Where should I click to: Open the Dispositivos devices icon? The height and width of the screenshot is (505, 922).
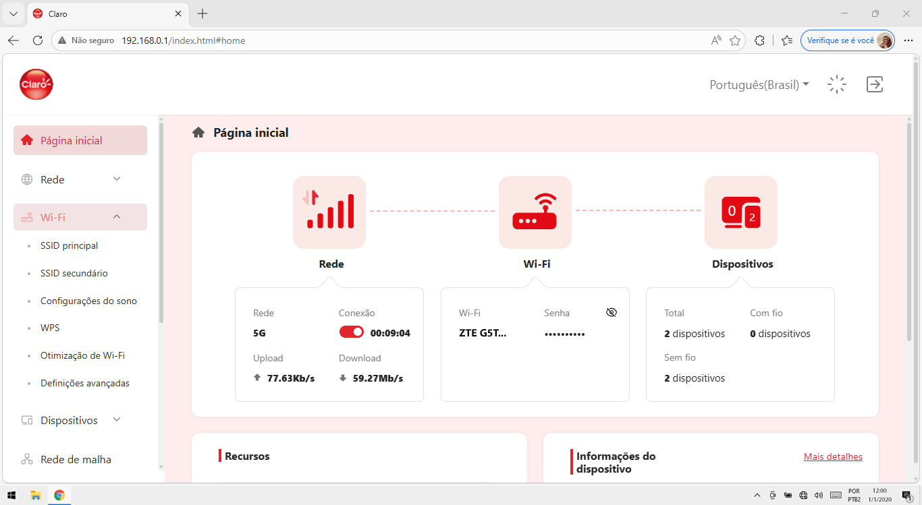pyautogui.click(x=741, y=212)
